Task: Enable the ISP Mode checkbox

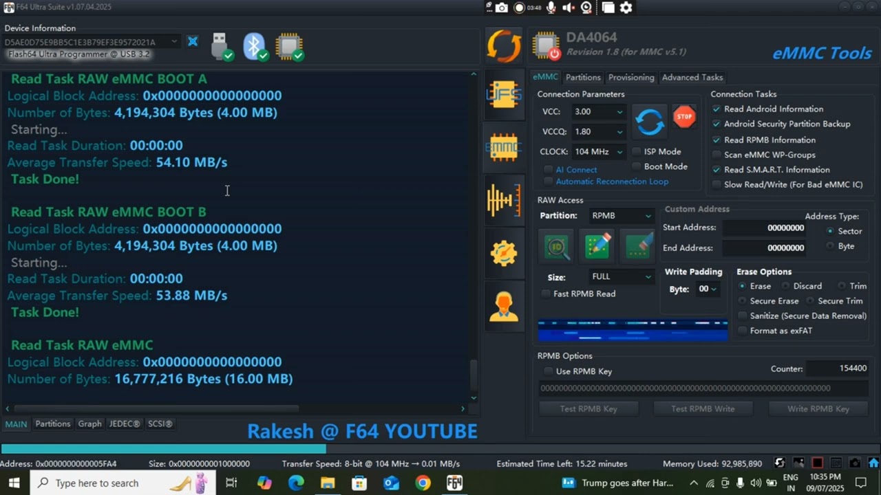Action: pyautogui.click(x=637, y=152)
